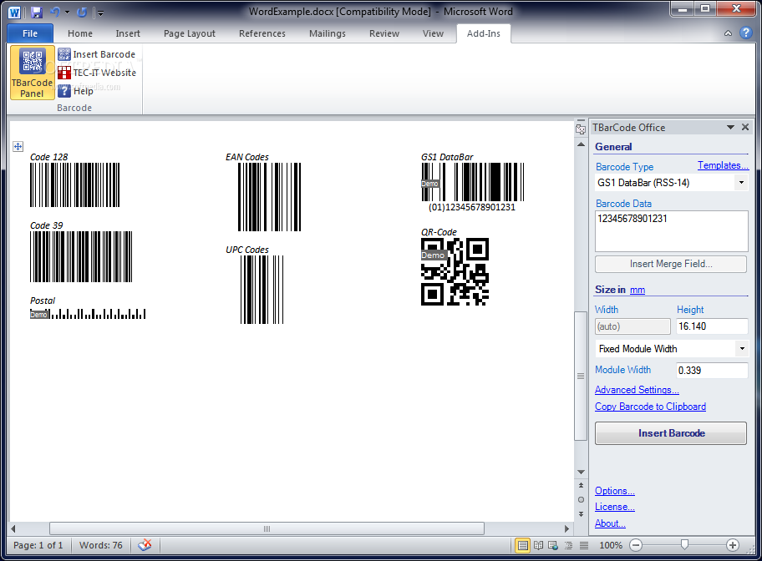Open the Options link

coord(615,491)
